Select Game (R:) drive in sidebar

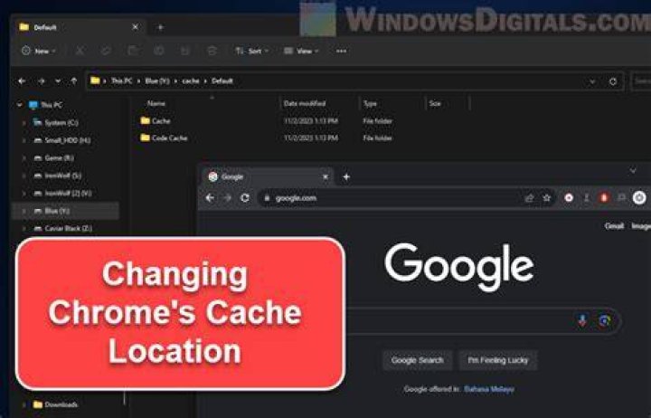(x=59, y=158)
